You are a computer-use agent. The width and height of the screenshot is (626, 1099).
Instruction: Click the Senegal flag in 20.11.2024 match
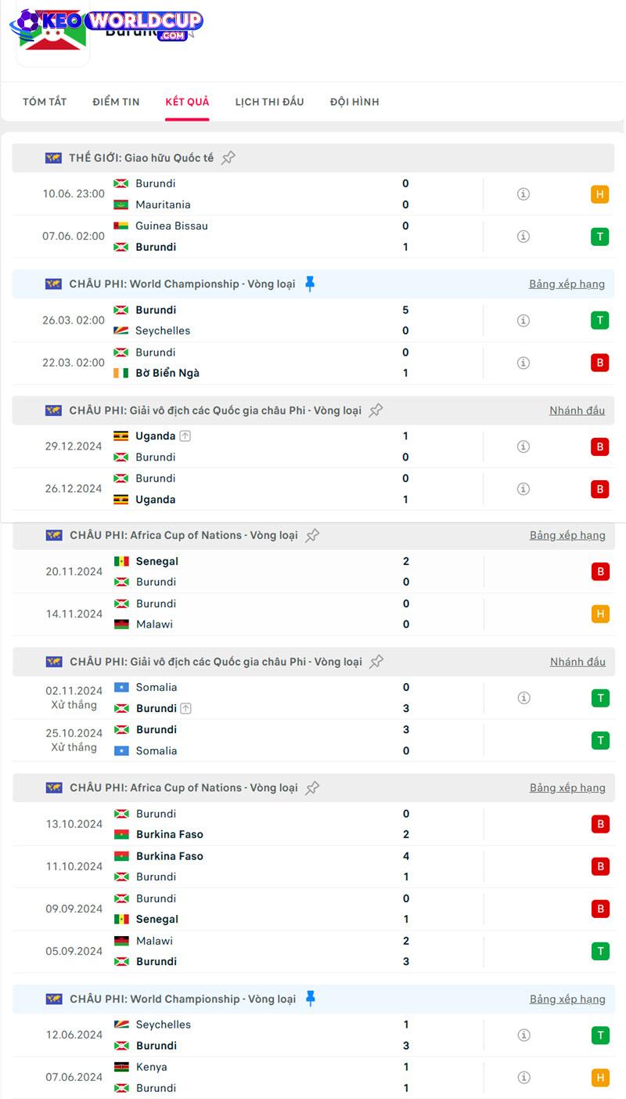[121, 561]
